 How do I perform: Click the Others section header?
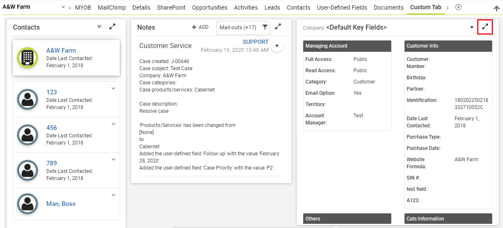(347, 218)
